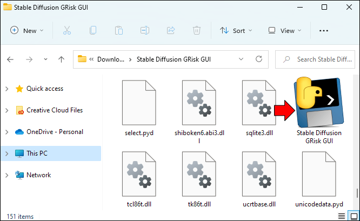This screenshot has height=221, width=360.
Task: Expand the Quick access tree node
Action: click(x=7, y=89)
